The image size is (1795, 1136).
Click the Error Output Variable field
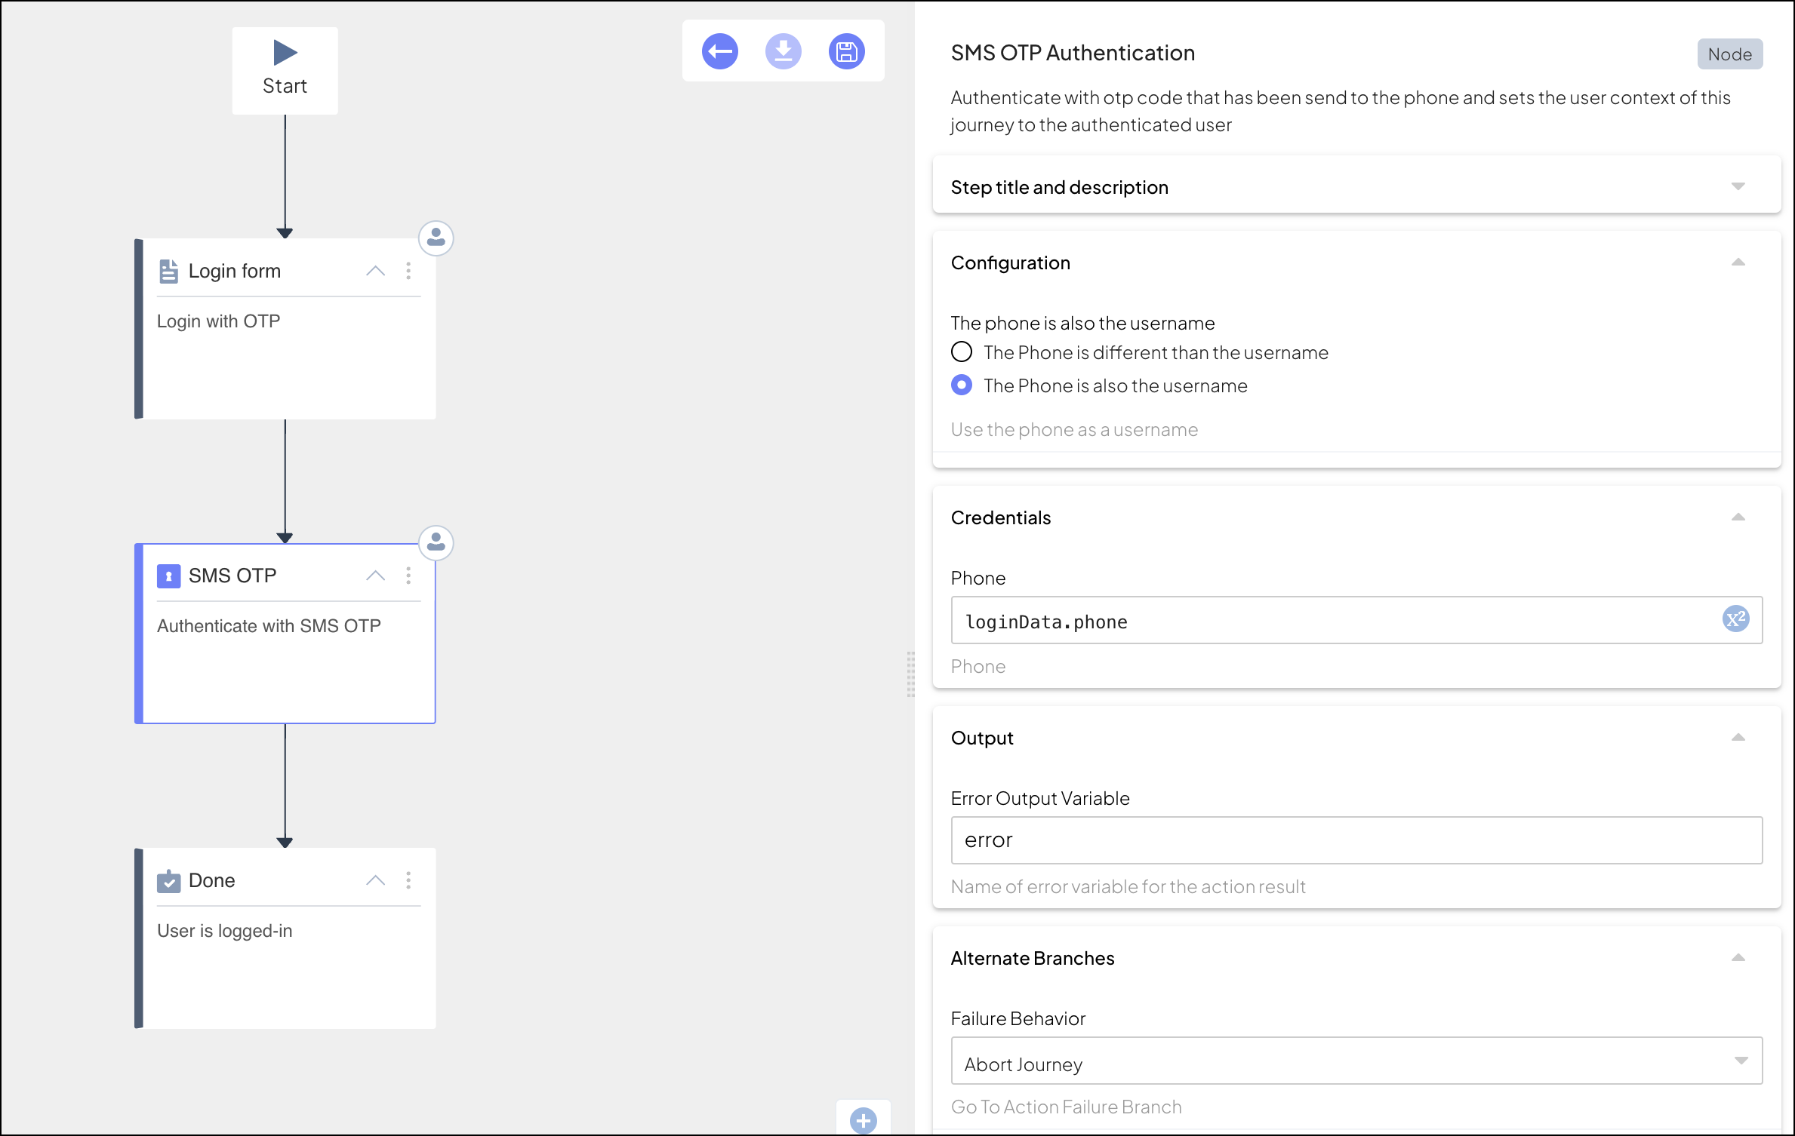click(1356, 840)
